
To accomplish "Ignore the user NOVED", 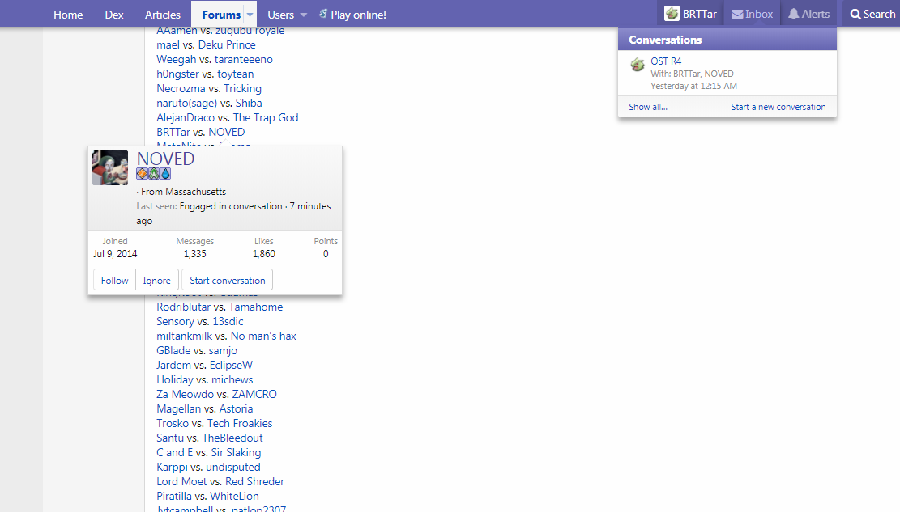I will 156,281.
